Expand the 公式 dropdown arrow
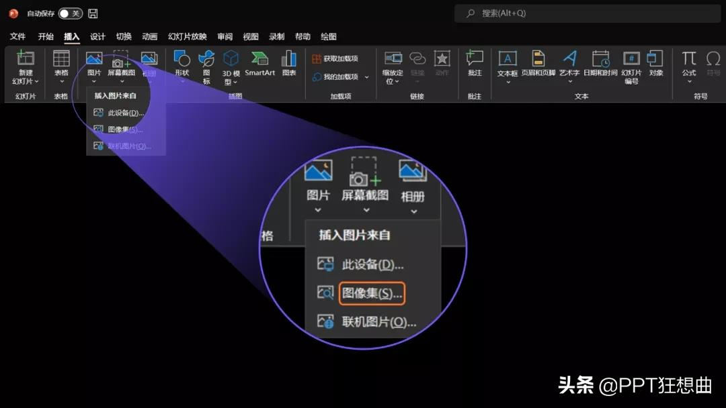 click(689, 82)
